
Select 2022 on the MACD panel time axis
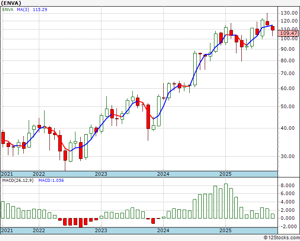click(x=39, y=230)
